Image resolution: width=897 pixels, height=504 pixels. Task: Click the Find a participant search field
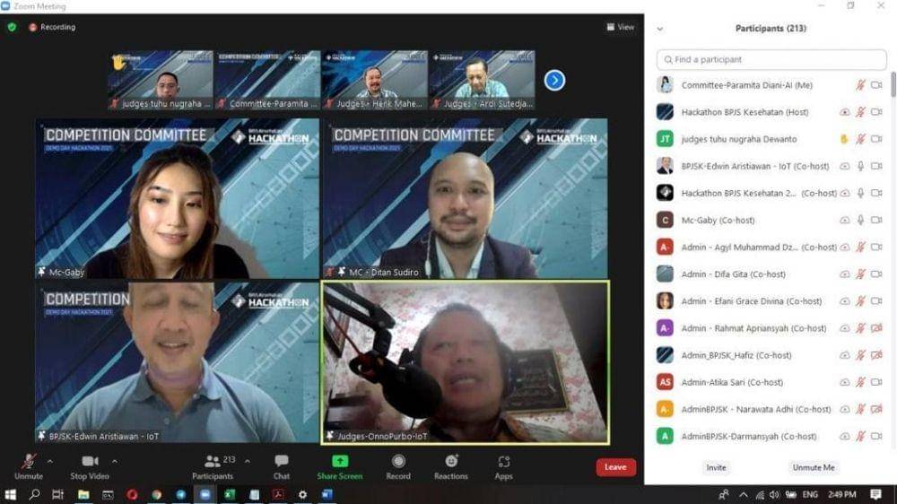point(771,59)
